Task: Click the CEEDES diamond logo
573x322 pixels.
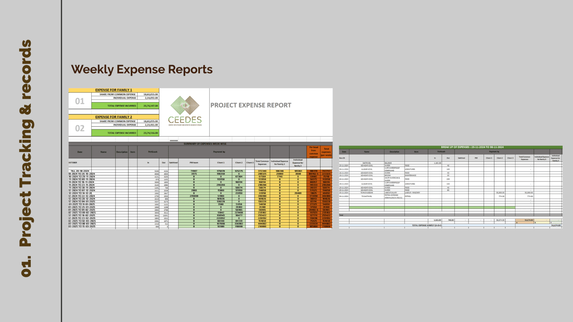Action: [x=185, y=106]
